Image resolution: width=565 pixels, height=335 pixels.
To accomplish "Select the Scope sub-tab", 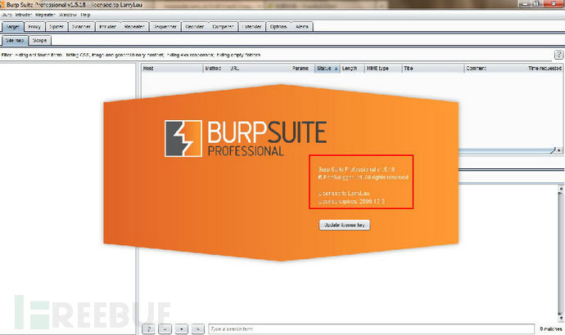I will (x=39, y=40).
